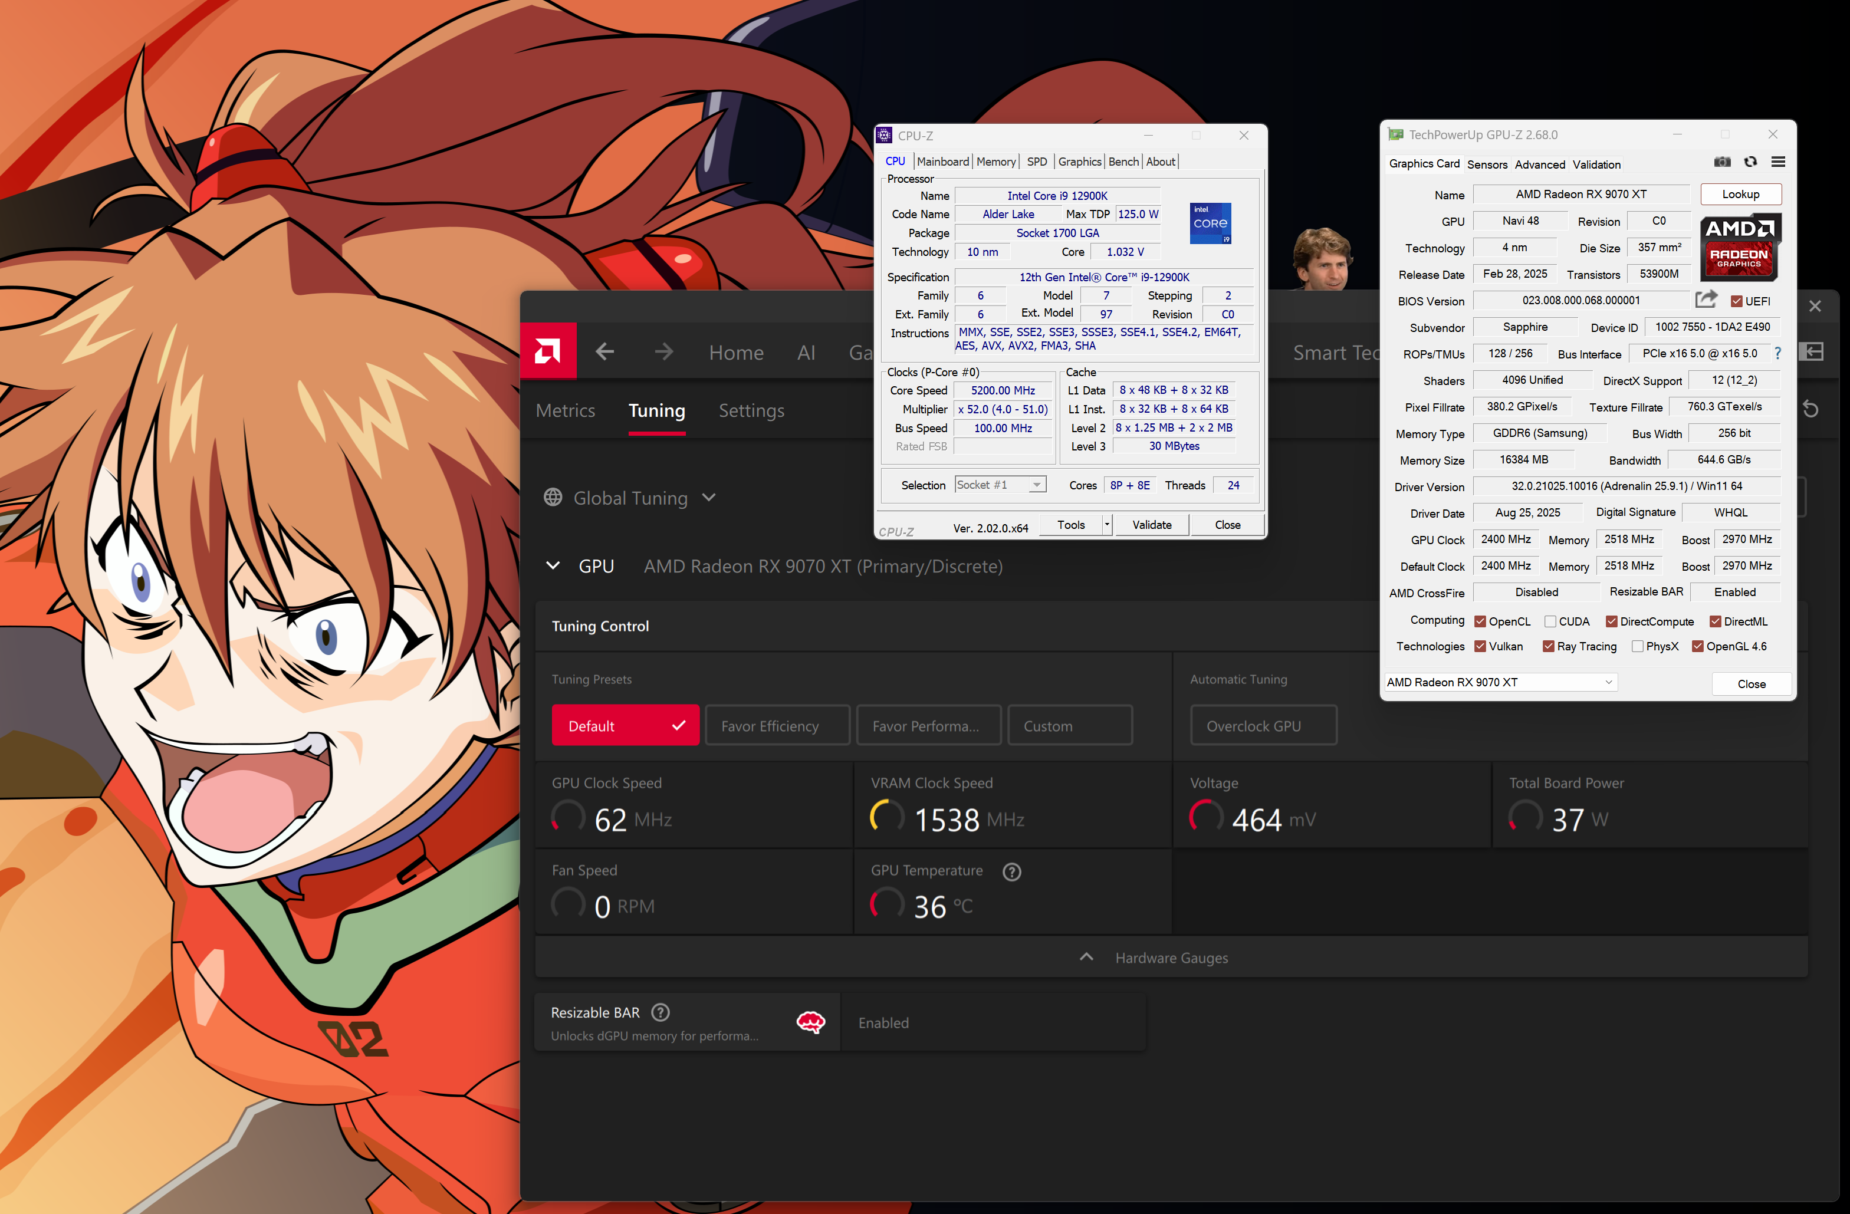Click the Bus Interface question mark icon

tap(1777, 354)
